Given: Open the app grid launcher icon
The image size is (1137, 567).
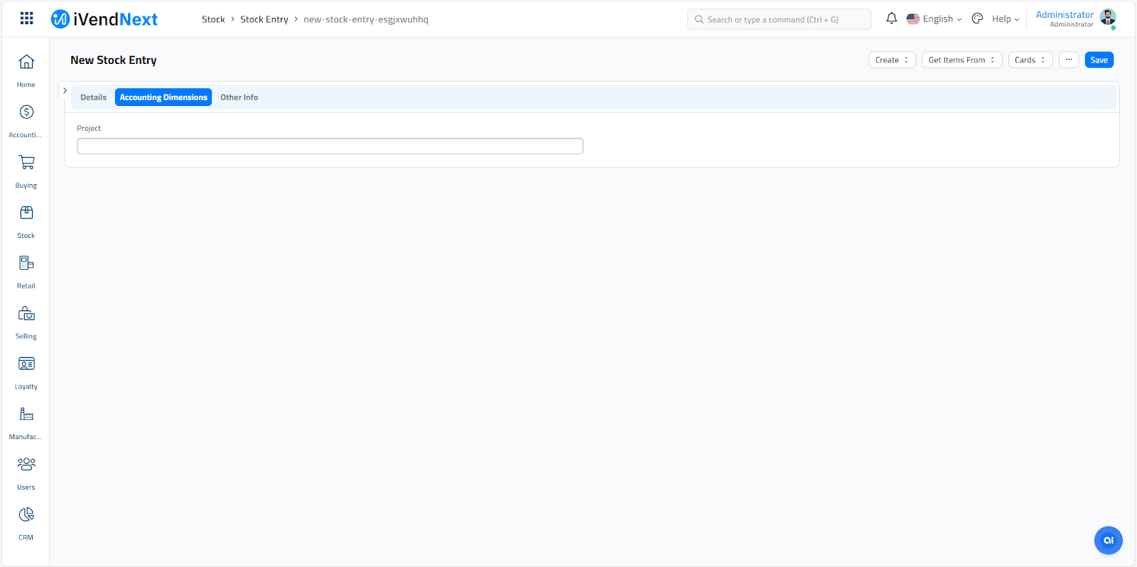Looking at the screenshot, I should (26, 18).
